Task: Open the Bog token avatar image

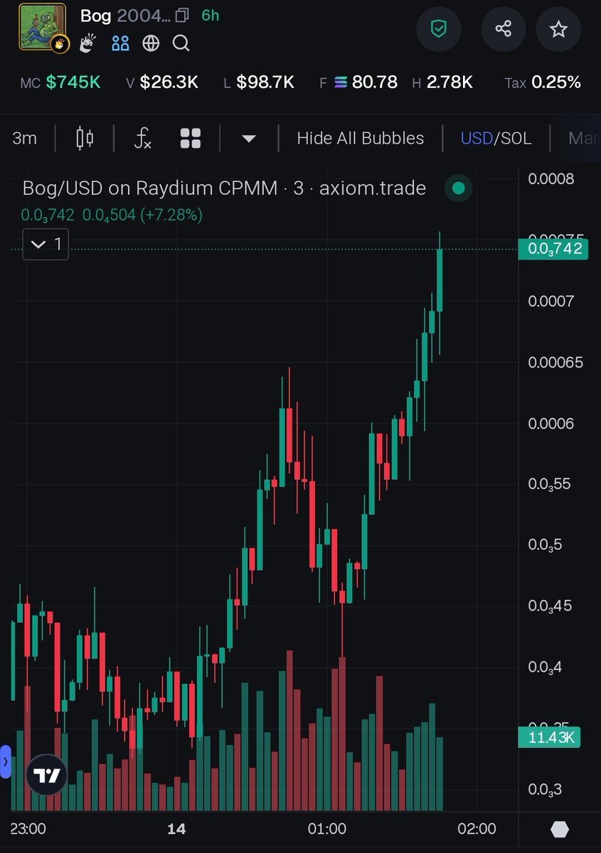Action: [x=42, y=27]
